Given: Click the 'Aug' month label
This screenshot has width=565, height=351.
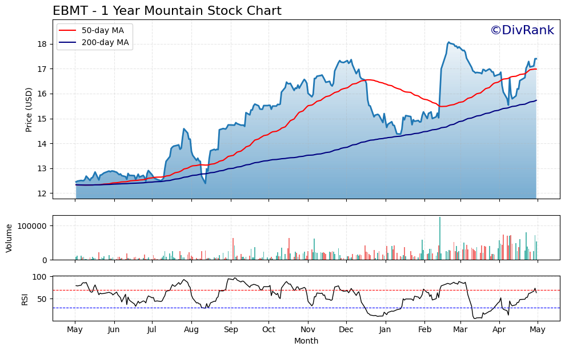Looking at the screenshot, I should pos(191,329).
